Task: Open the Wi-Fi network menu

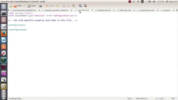Action: point(138,2)
